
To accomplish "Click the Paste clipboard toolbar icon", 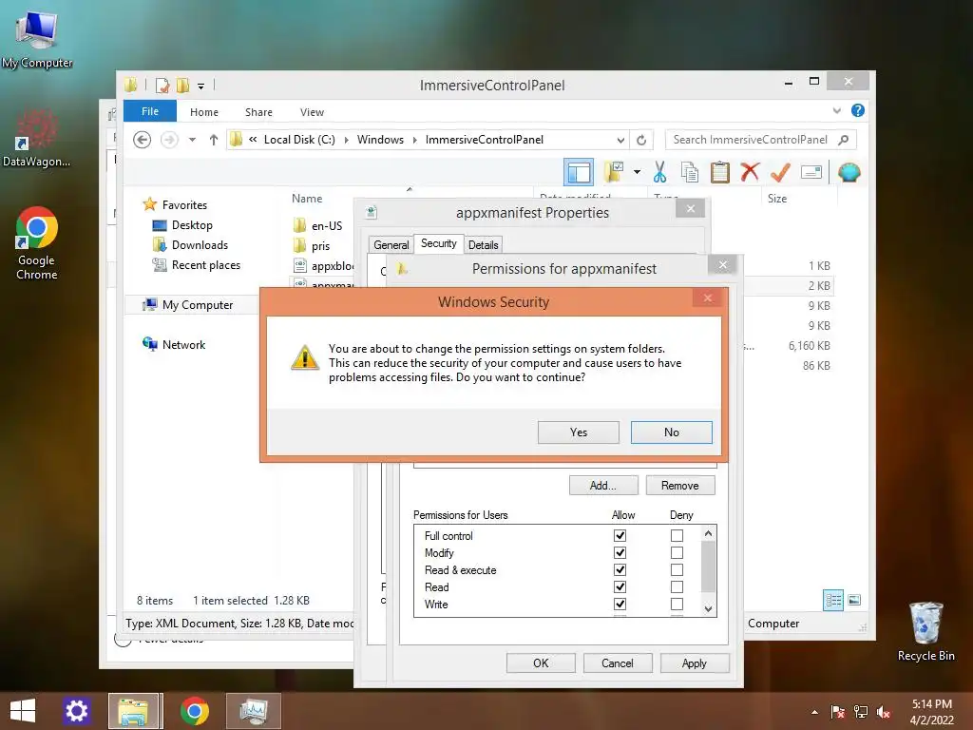I will click(x=720, y=172).
